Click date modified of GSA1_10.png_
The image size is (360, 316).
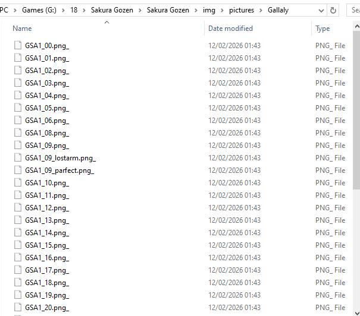pos(234,182)
